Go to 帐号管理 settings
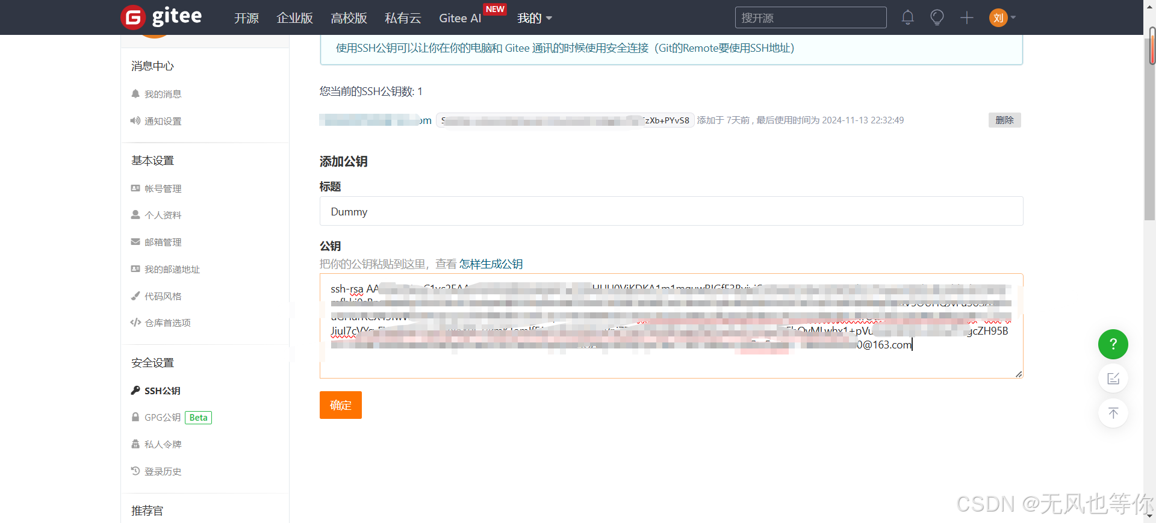Screen dimensions: 1156x523 pyautogui.click(x=163, y=188)
